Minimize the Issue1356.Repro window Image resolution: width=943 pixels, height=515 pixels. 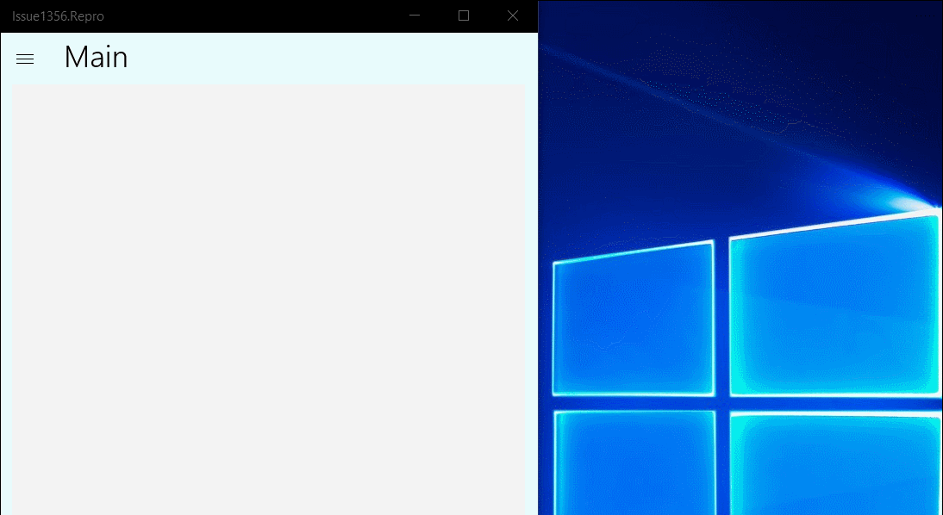pyautogui.click(x=415, y=16)
